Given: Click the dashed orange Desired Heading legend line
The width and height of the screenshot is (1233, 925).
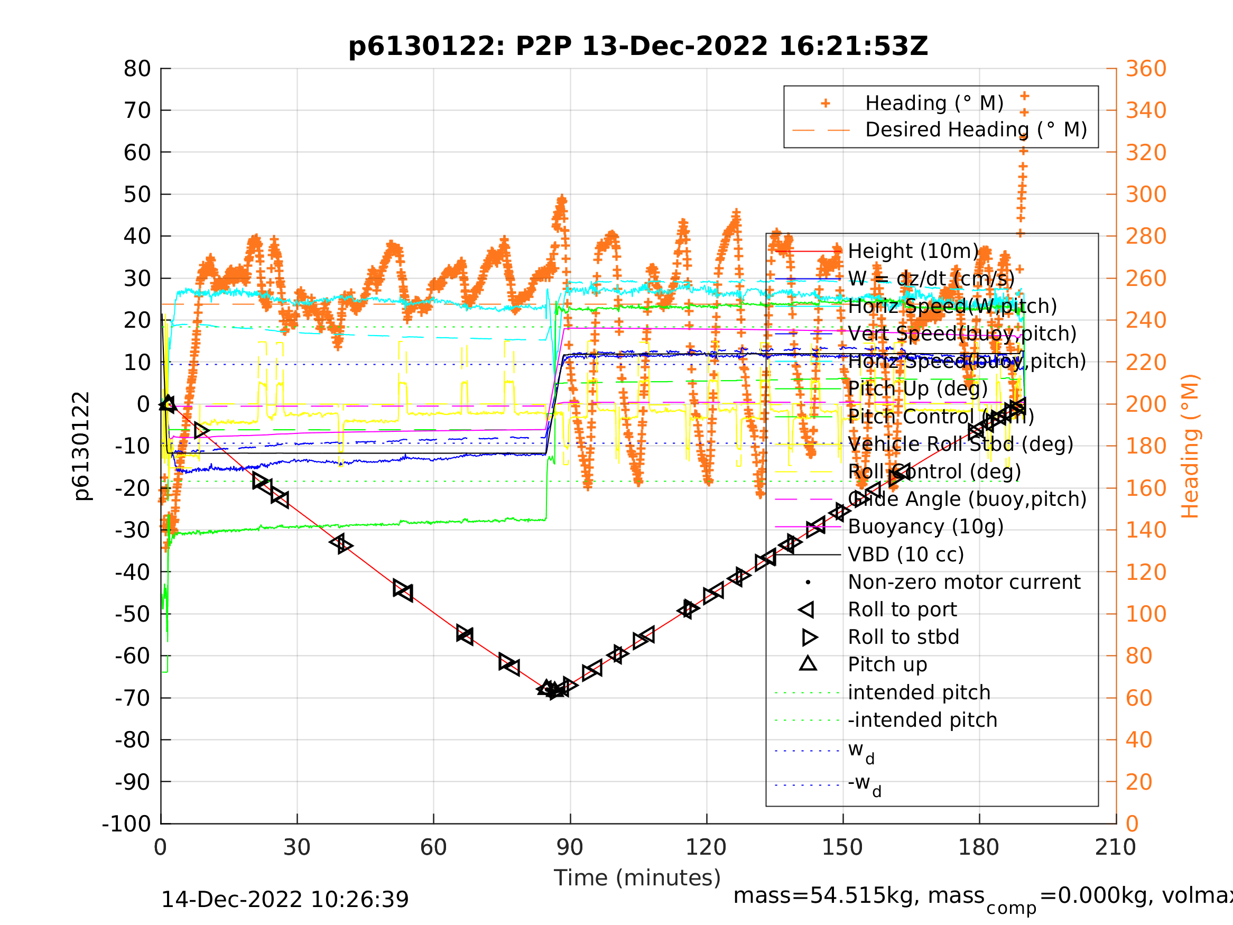Looking at the screenshot, I should [821, 131].
